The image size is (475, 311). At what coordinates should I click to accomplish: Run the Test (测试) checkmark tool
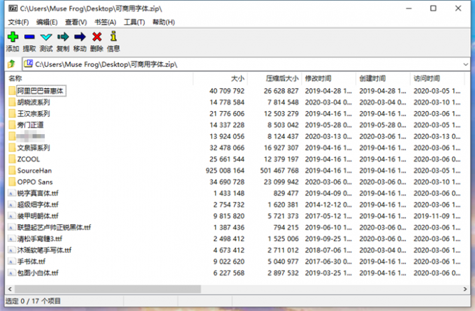tap(46, 37)
